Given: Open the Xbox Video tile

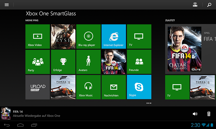Looking at the screenshot, I should [38, 37].
